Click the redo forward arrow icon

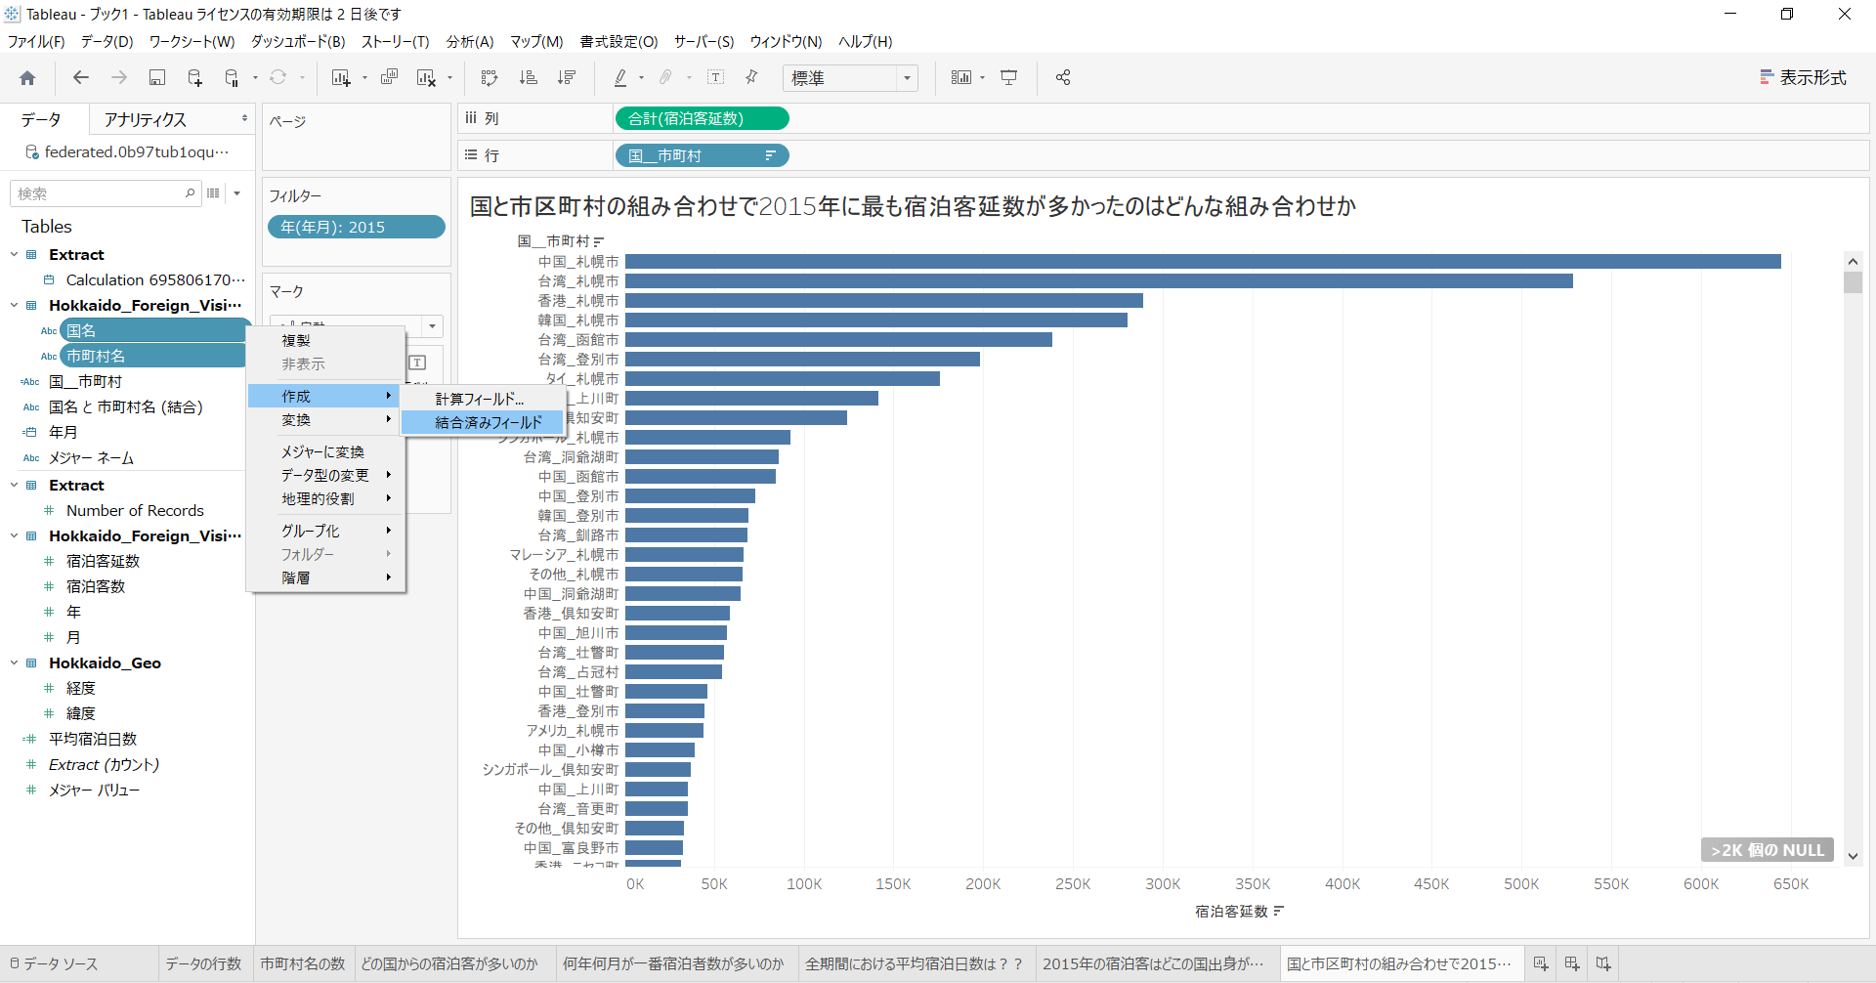(x=119, y=78)
